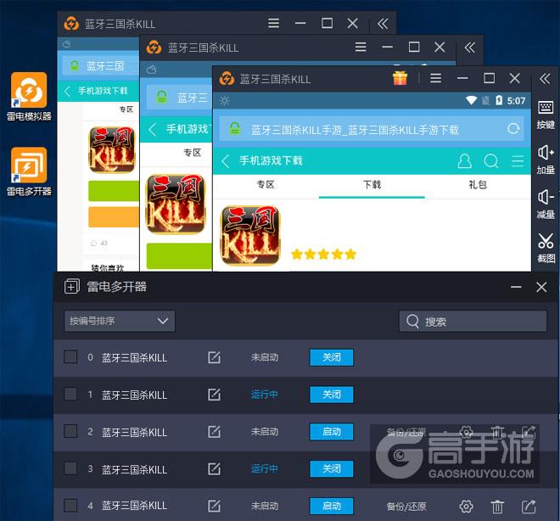Go back using arrow beside 手机游戏下载
The height and width of the screenshot is (521, 560).
click(x=226, y=161)
